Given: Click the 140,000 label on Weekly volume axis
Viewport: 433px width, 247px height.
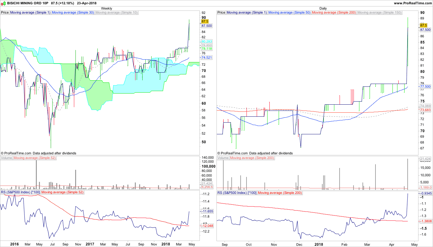Looking at the screenshot, I should point(208,157).
